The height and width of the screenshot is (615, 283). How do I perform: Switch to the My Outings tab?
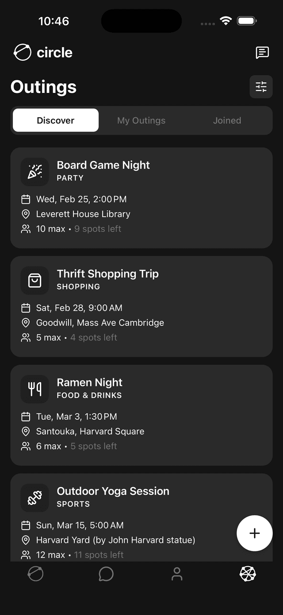point(141,120)
